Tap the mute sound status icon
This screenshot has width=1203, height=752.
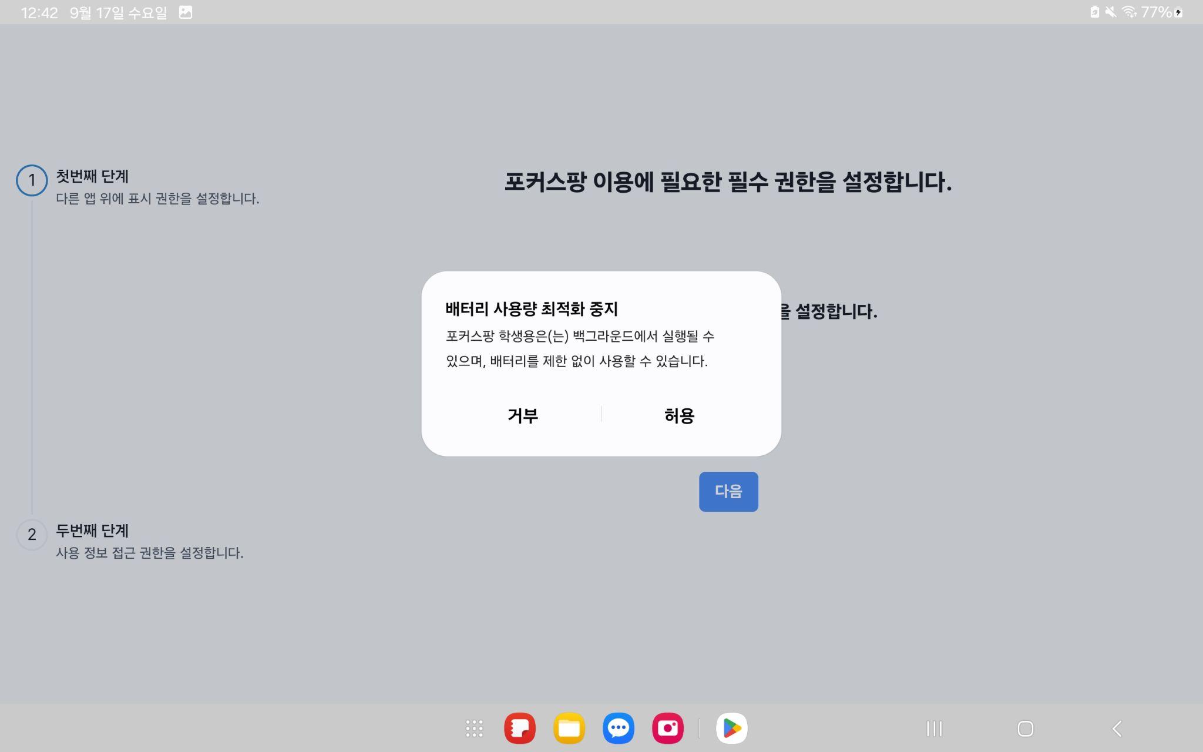coord(1110,12)
